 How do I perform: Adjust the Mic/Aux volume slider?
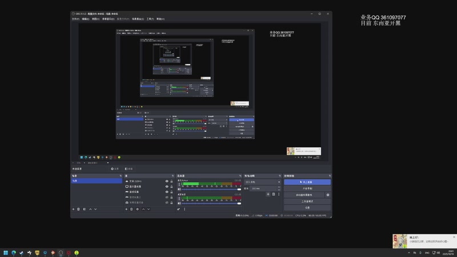(211, 189)
